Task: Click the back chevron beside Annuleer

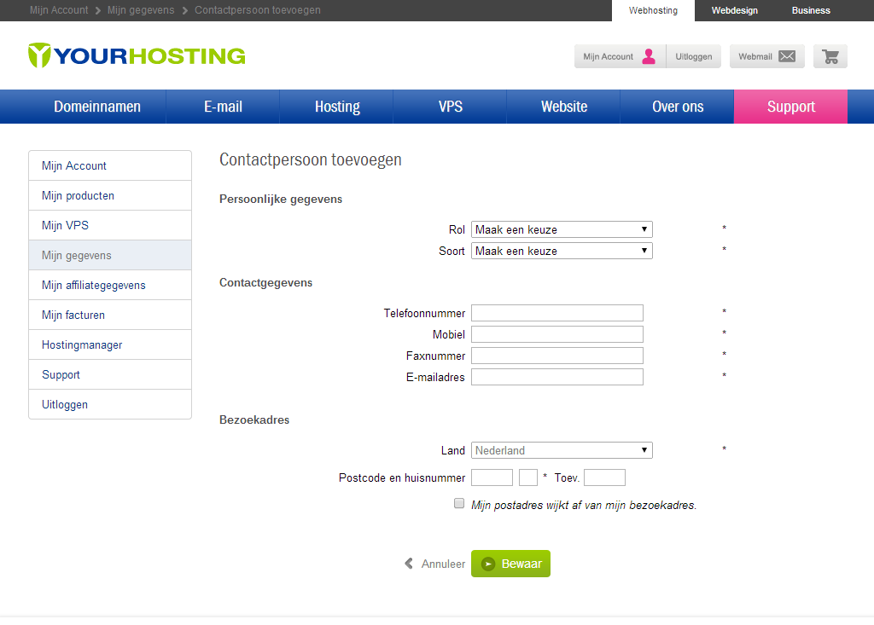Action: pyautogui.click(x=409, y=564)
